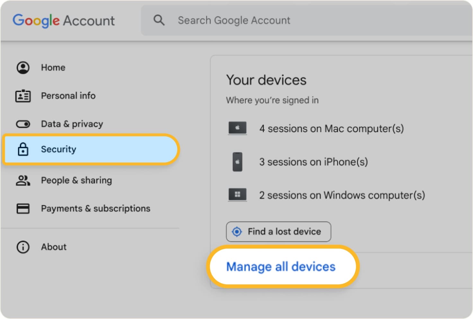The width and height of the screenshot is (473, 319).
Task: Open Manage all devices
Action: pyautogui.click(x=281, y=266)
